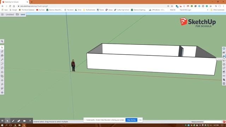Select the Paint Bucket tool
Viewport: 226px width, 127px height.
point(2,56)
